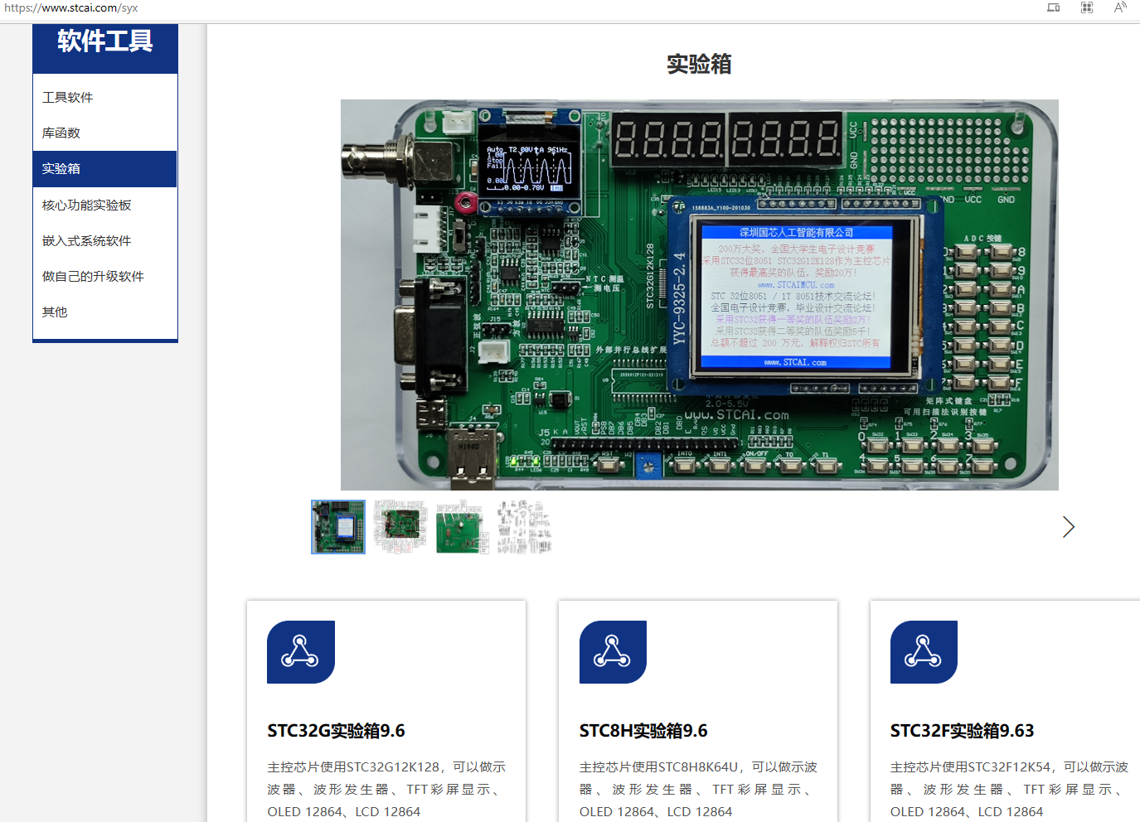Image resolution: width=1140 pixels, height=822 pixels.
Task: Open the STC8H实验箱9.6 title
Action: [x=643, y=731]
